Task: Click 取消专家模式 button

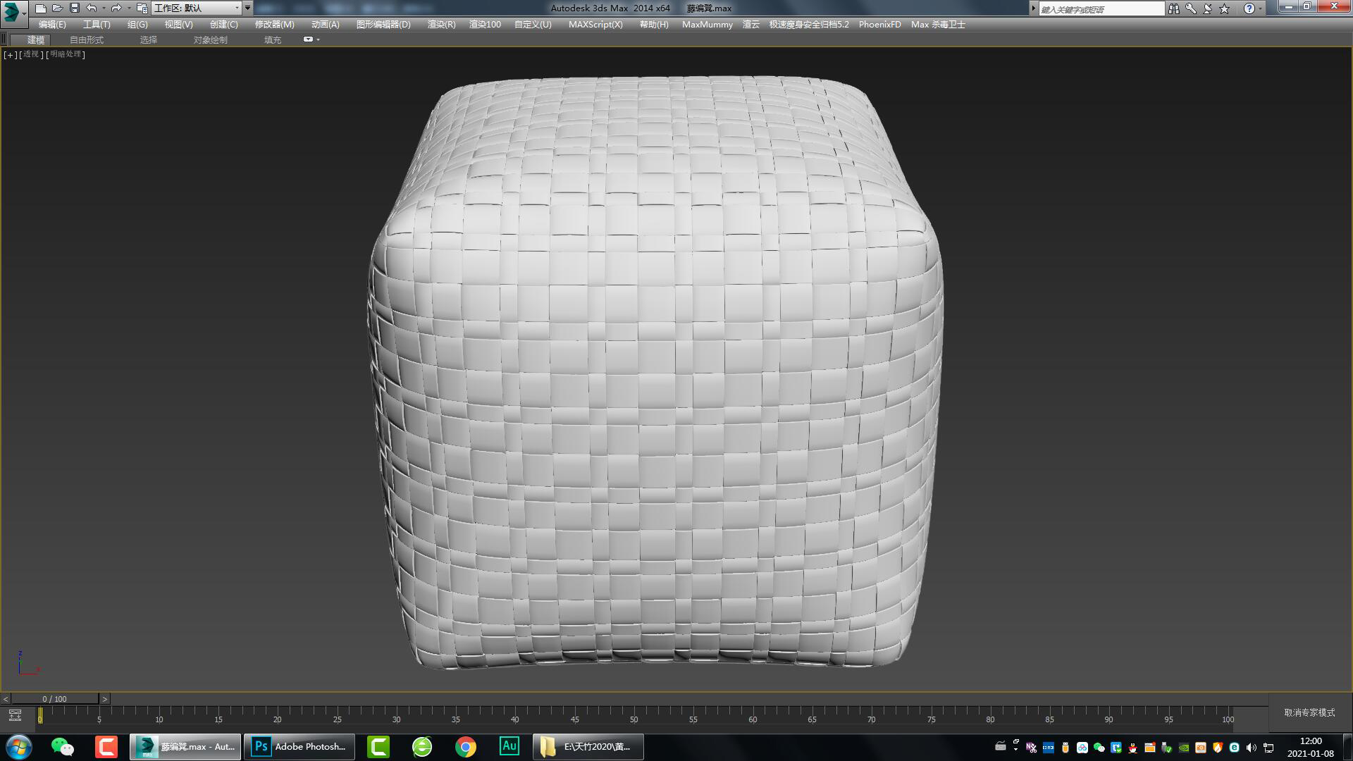Action: [1309, 712]
